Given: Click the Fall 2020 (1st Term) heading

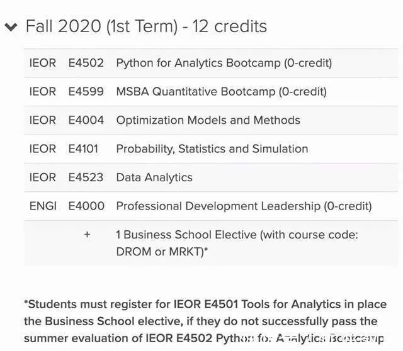Looking at the screenshot, I should [146, 26].
